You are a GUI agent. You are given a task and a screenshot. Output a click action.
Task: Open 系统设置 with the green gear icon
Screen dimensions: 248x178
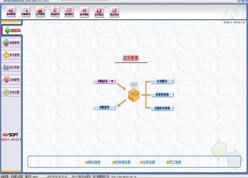coord(11,92)
